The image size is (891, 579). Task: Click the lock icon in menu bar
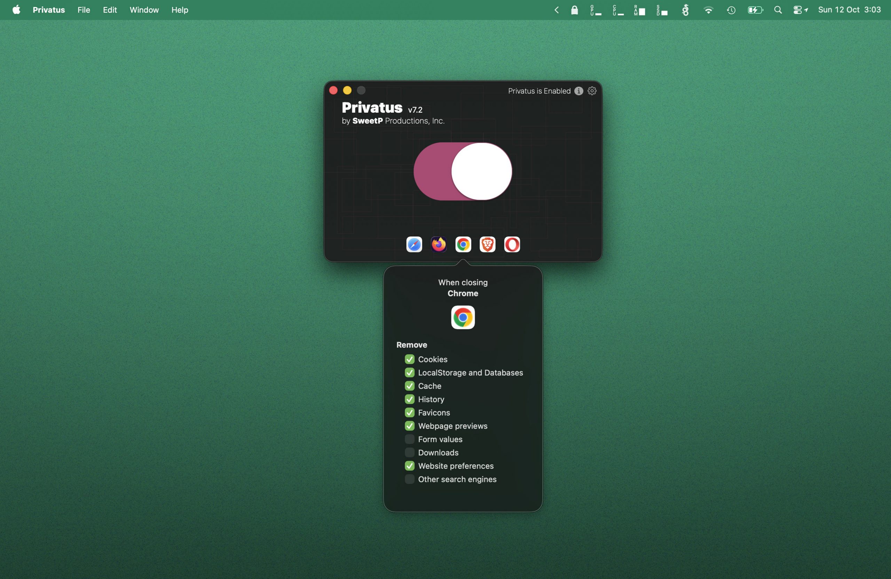coord(574,10)
